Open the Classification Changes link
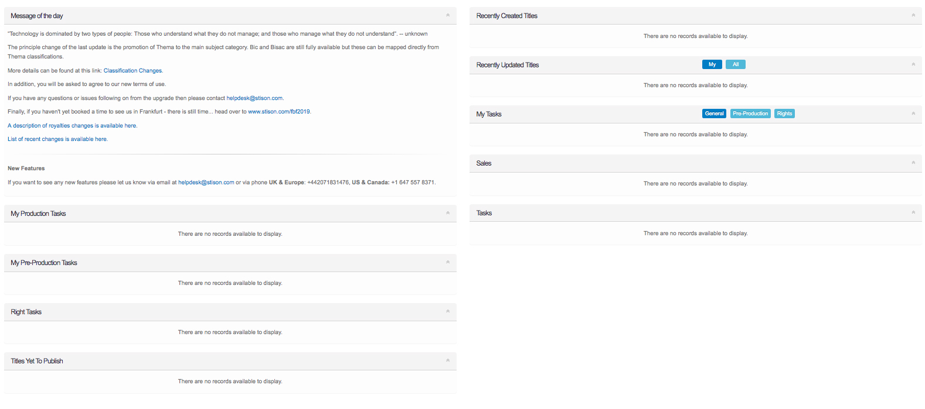This screenshot has width=925, height=409. click(132, 71)
